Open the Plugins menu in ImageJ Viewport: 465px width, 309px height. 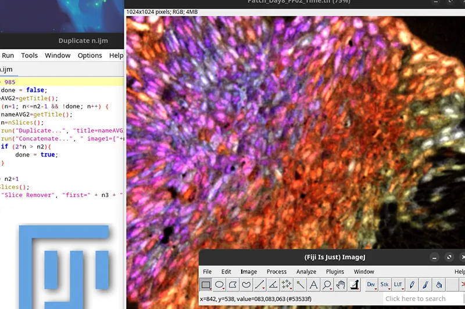click(x=335, y=271)
